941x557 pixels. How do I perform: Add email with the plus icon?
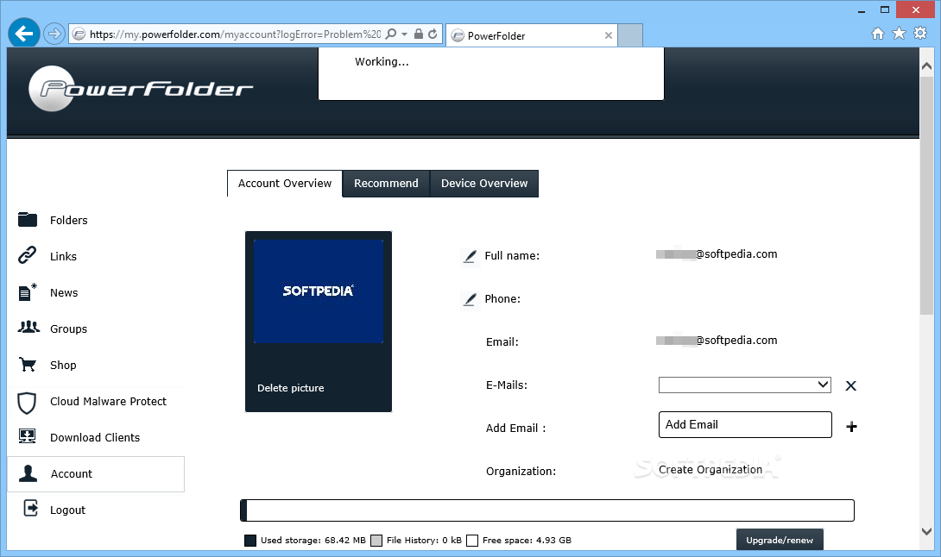(x=851, y=427)
